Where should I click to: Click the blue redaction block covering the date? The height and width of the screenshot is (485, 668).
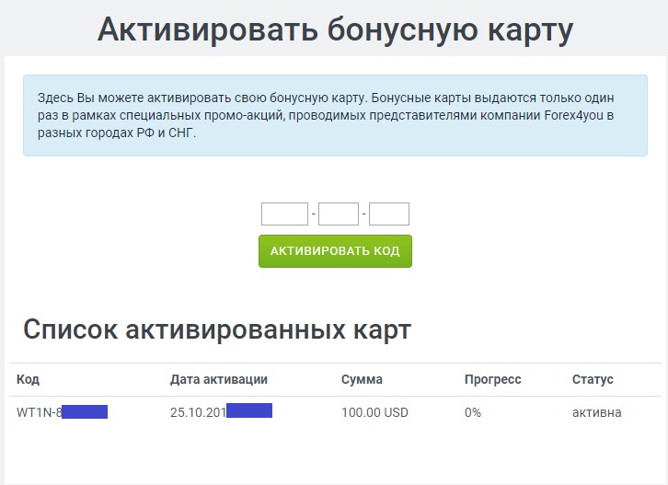point(248,410)
